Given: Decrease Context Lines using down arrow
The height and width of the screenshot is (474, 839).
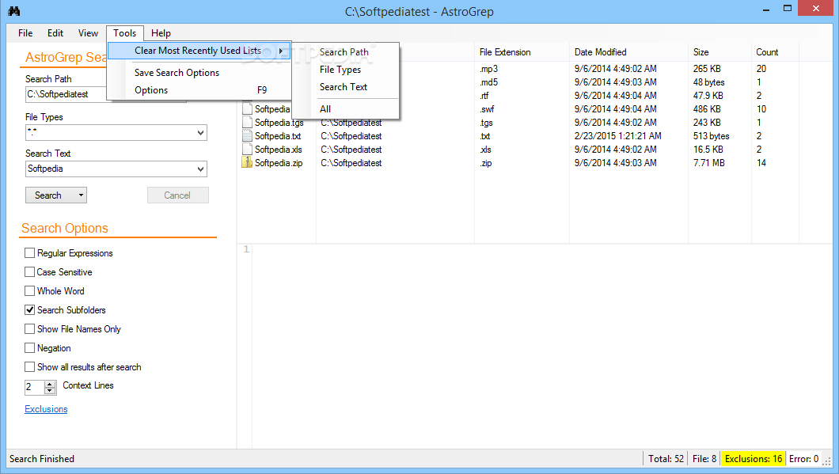Looking at the screenshot, I should click(50, 391).
